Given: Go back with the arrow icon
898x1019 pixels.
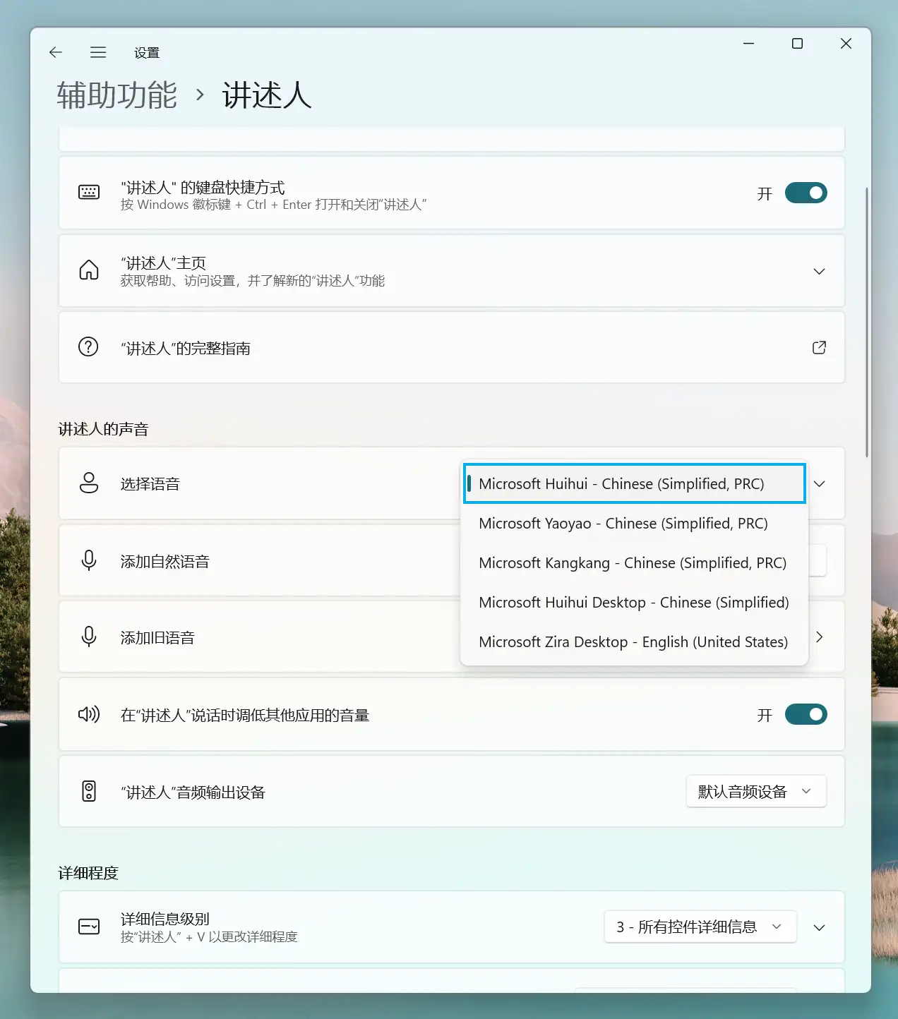Looking at the screenshot, I should [x=56, y=52].
